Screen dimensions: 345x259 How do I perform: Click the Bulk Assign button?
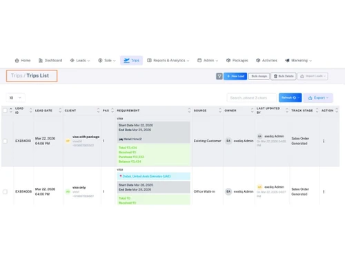tap(259, 76)
